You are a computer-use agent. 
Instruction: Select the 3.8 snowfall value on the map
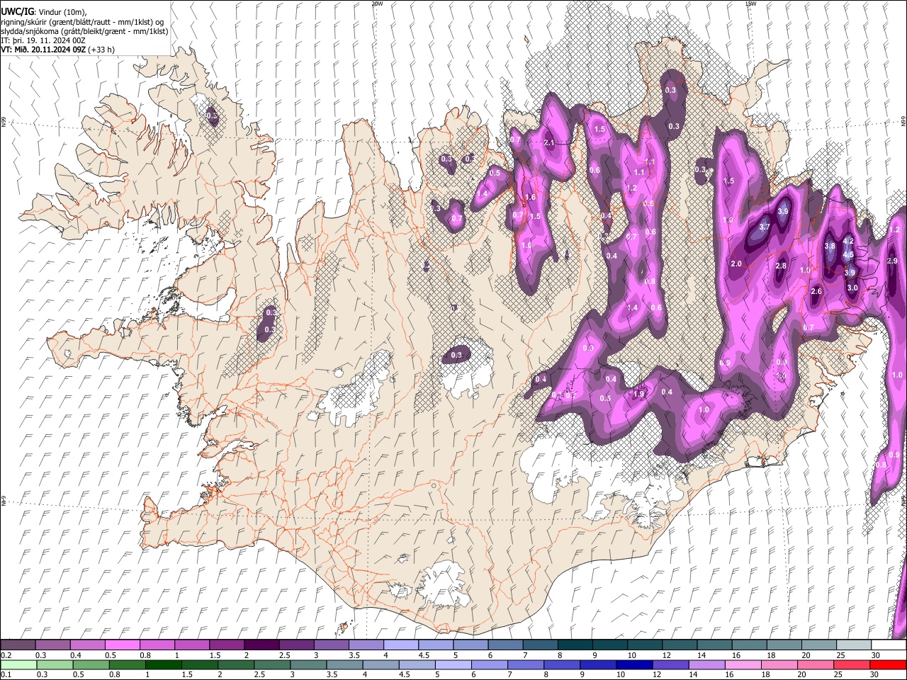coord(830,246)
